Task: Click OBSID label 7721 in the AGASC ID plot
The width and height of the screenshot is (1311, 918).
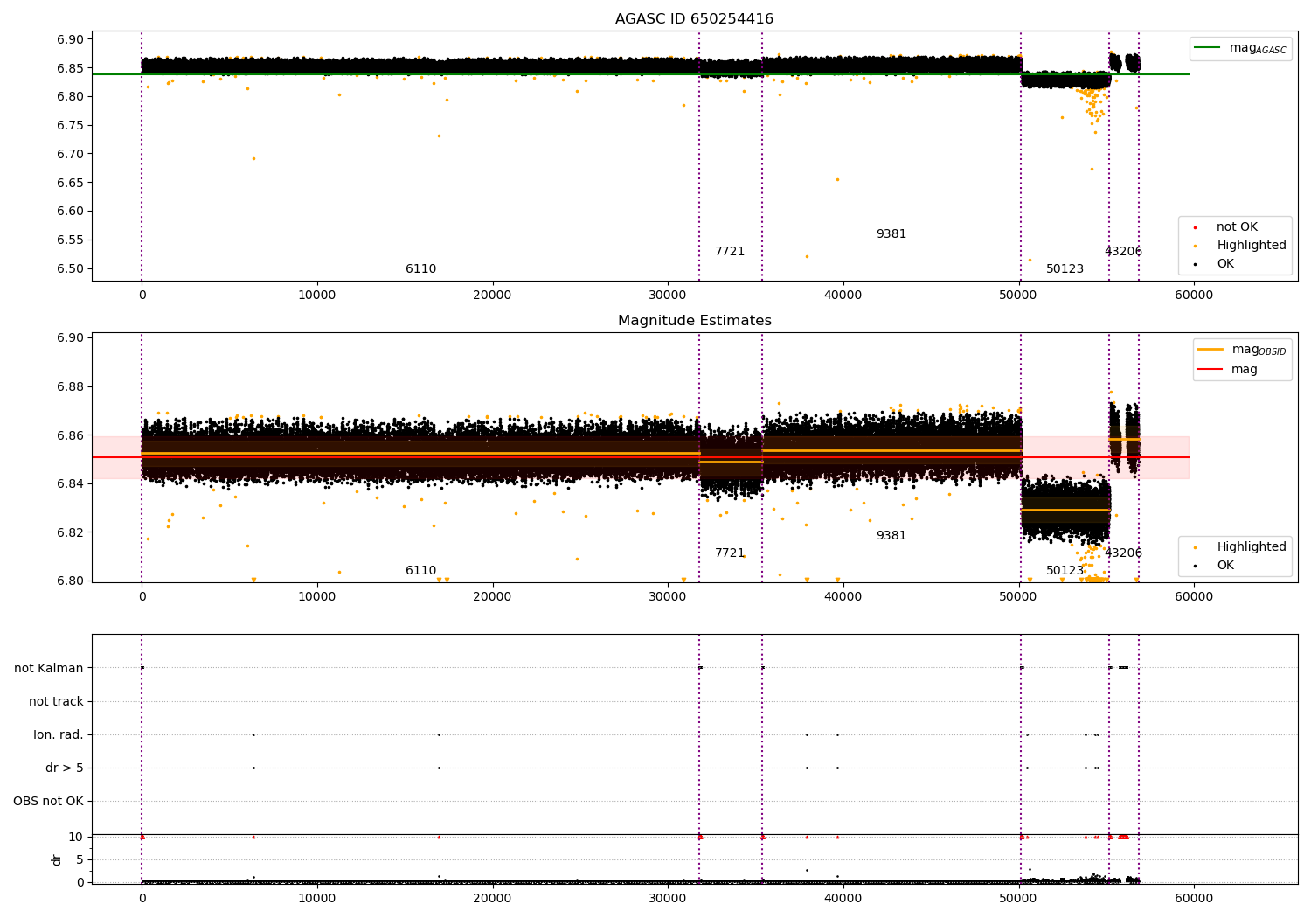Action: [730, 252]
